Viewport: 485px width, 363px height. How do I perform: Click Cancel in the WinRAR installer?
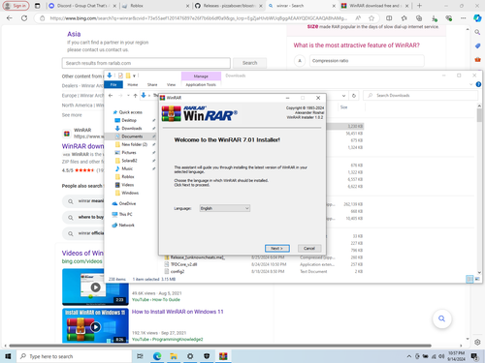tap(309, 248)
